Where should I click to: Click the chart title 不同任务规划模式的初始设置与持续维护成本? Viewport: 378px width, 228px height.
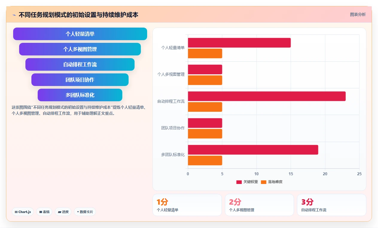pyautogui.click(x=78, y=15)
